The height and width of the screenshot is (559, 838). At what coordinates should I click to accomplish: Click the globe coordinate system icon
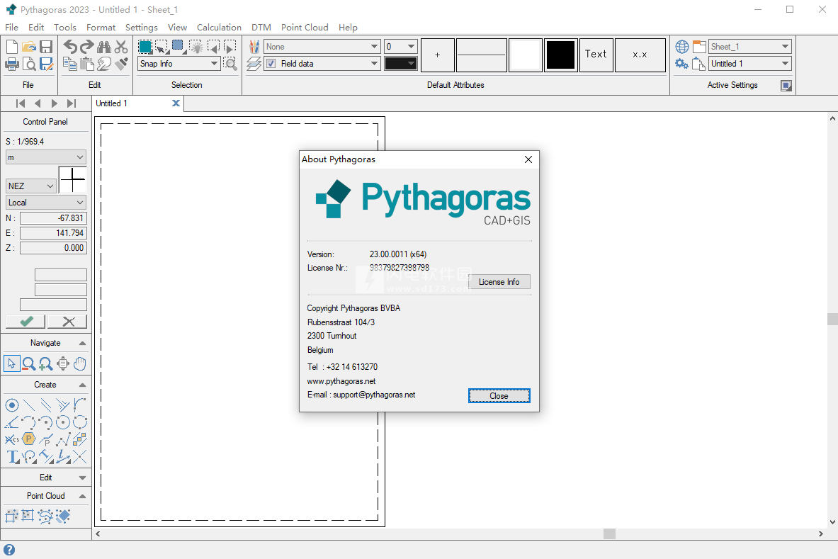[x=682, y=47]
